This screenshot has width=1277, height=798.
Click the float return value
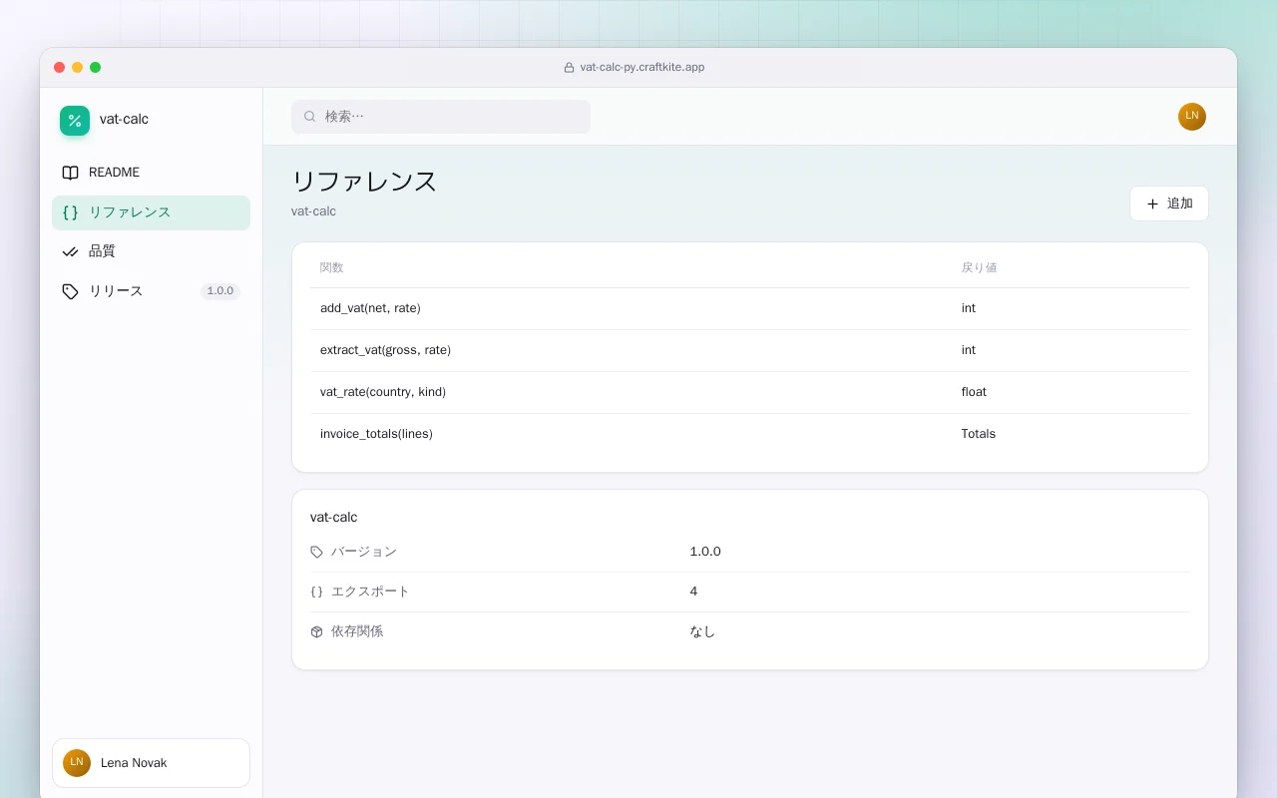[x=974, y=392]
